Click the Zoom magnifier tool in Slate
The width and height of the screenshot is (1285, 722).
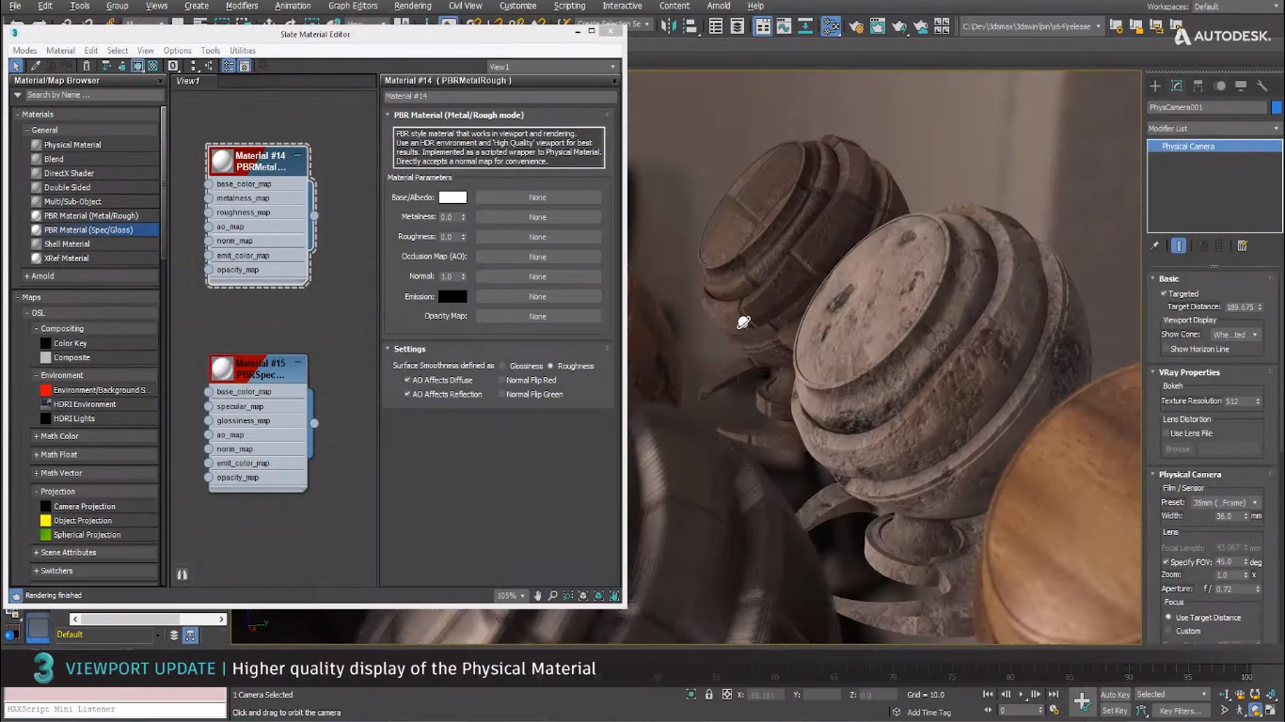pos(553,595)
